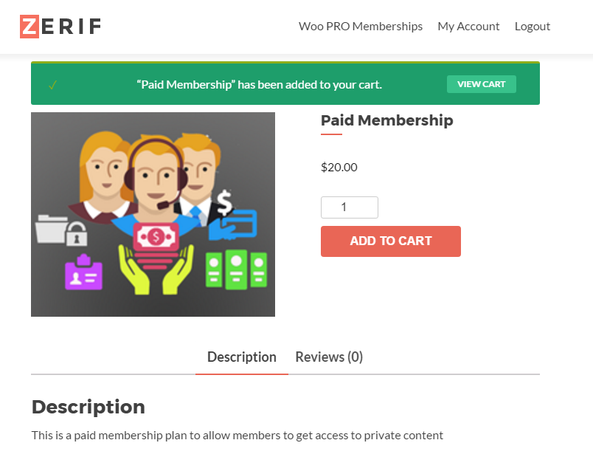Click the green checkmark in the notice
593x457 pixels.
click(x=52, y=85)
